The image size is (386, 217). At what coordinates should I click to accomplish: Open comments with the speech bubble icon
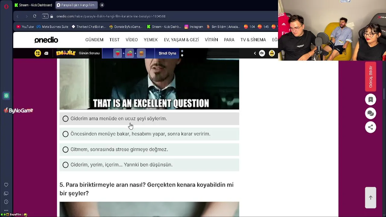[x=371, y=113]
